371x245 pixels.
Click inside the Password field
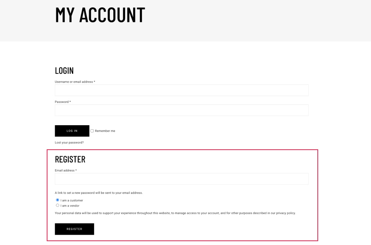coord(181,110)
